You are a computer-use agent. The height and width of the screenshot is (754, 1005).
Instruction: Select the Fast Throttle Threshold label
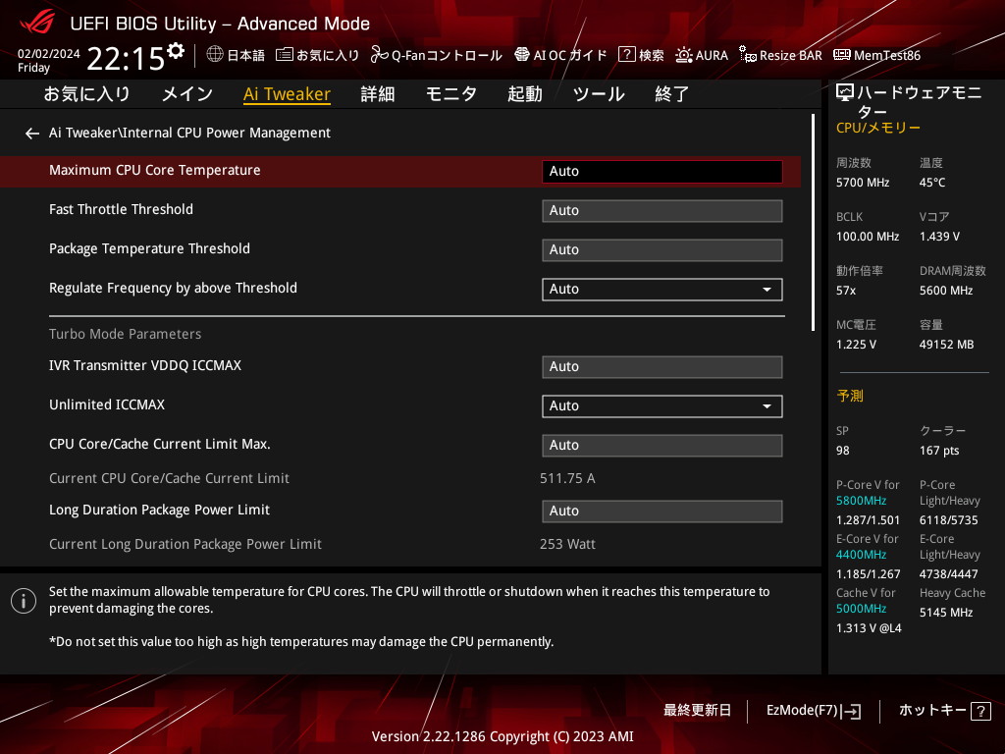pos(121,209)
